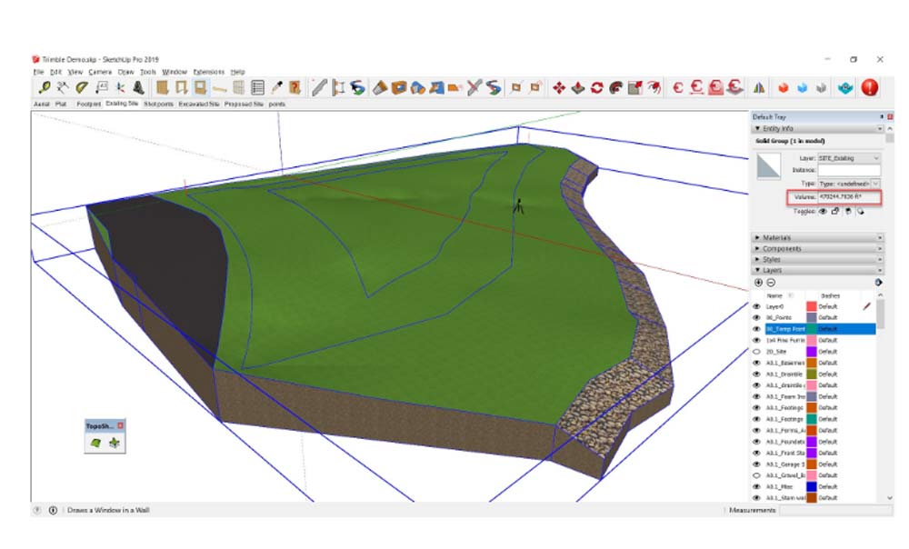
Task: Show the 2D_Site layer
Action: 756,352
